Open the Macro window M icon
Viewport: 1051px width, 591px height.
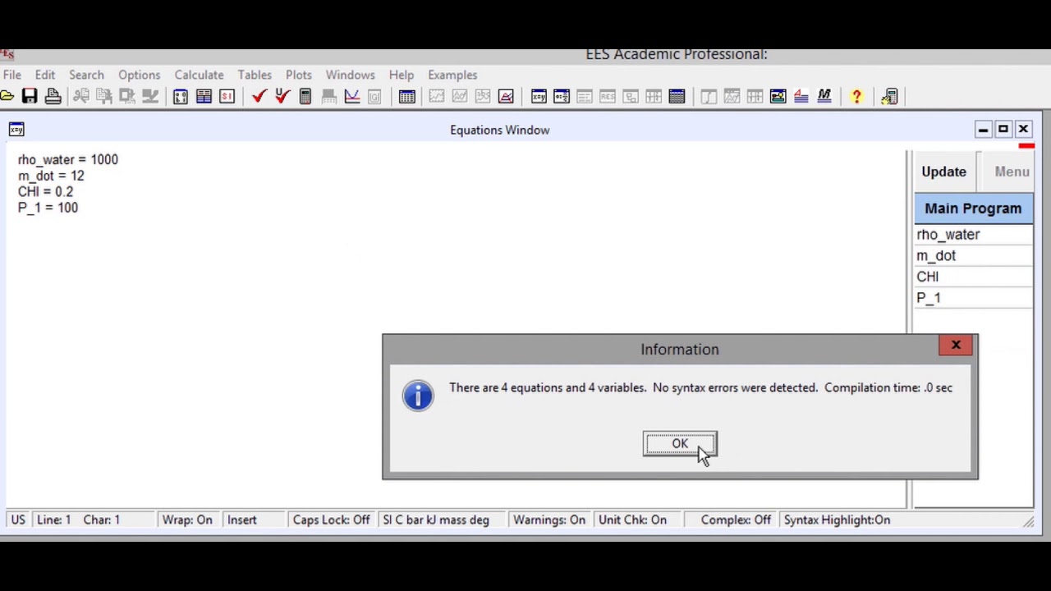point(824,97)
